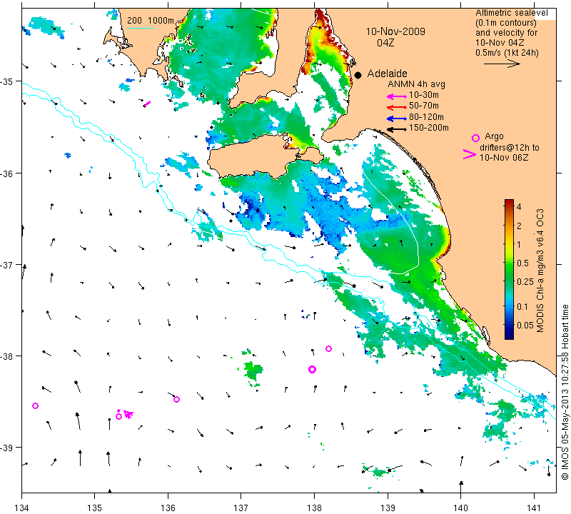Click the Argo legend text

494,136
